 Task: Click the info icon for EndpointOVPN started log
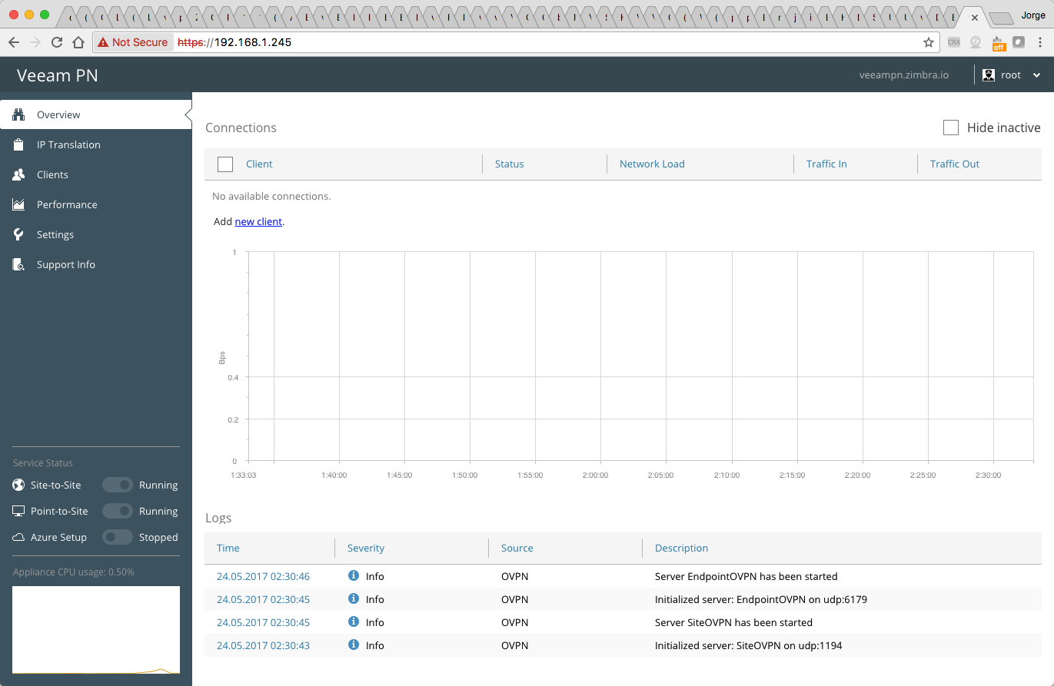pos(354,575)
